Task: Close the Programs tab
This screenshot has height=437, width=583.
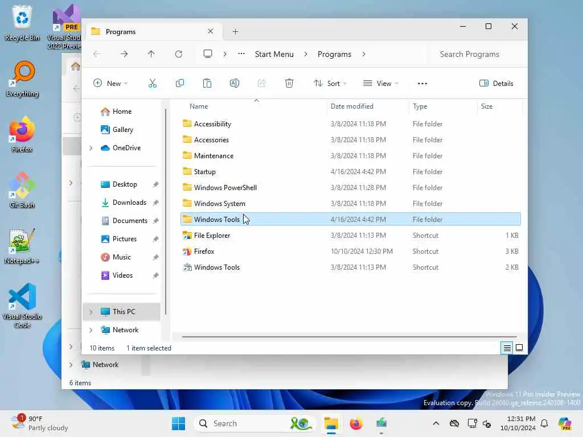Action: pos(211,31)
